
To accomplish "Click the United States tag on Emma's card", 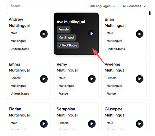I will point(20,93).
